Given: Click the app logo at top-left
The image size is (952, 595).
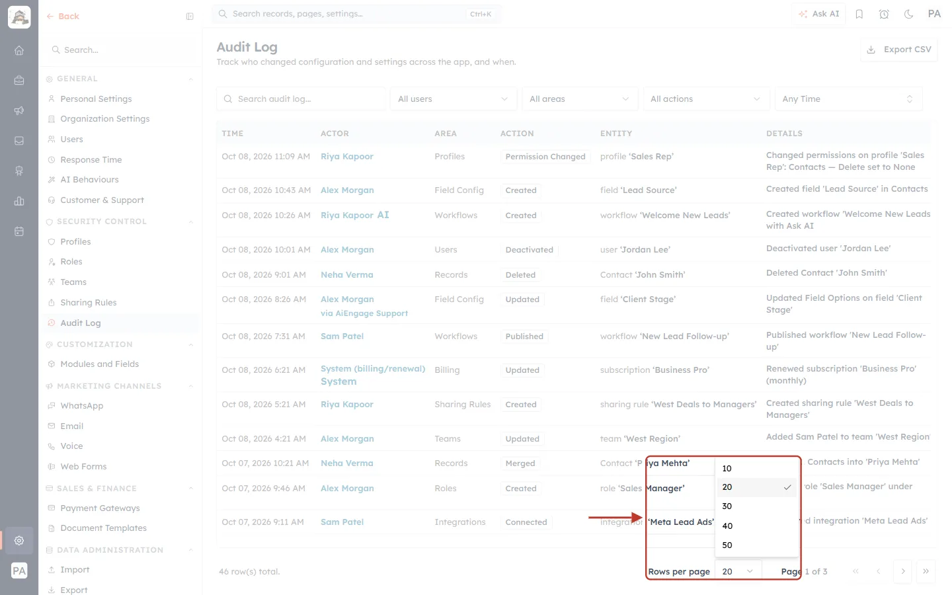Looking at the screenshot, I should pyautogui.click(x=19, y=17).
